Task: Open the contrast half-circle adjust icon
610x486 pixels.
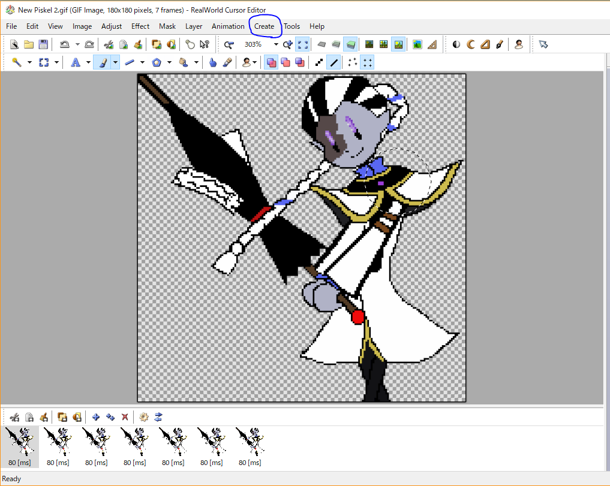Action: 456,44
